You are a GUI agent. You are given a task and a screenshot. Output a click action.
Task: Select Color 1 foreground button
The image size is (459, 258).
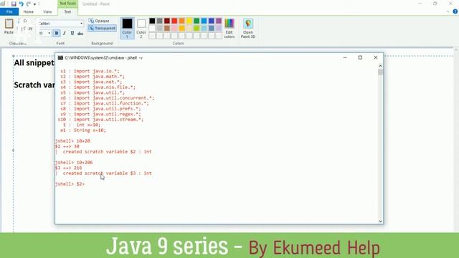127,28
